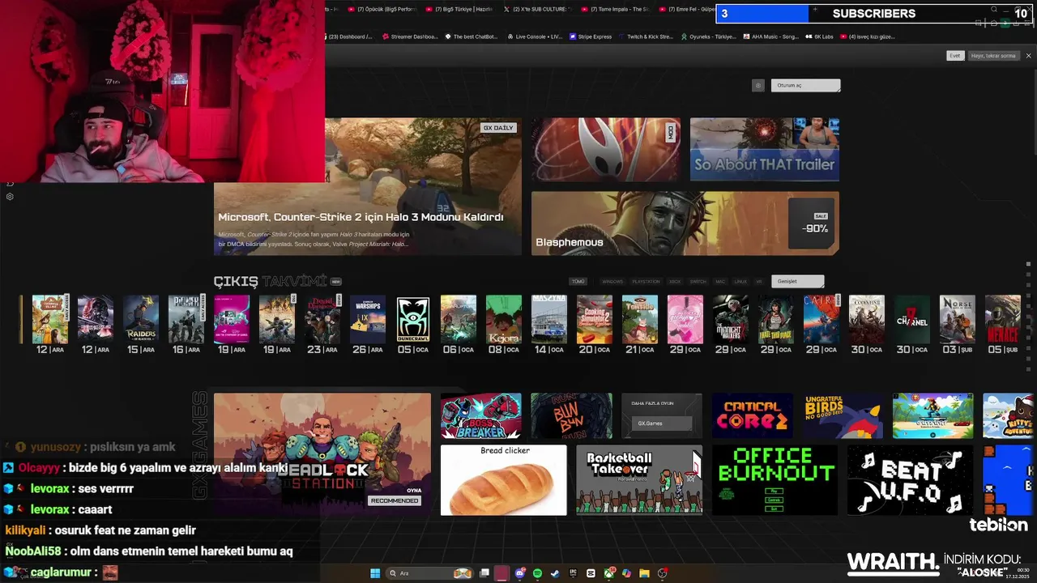The width and height of the screenshot is (1037, 583).
Task: Open Microsoft Copilot from the taskbar
Action: coord(626,573)
